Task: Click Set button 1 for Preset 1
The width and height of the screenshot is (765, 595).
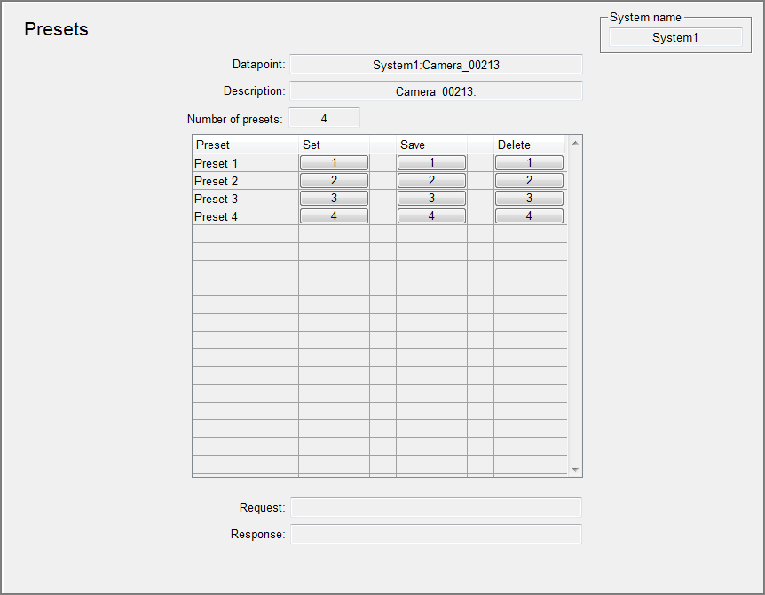Action: (x=334, y=163)
